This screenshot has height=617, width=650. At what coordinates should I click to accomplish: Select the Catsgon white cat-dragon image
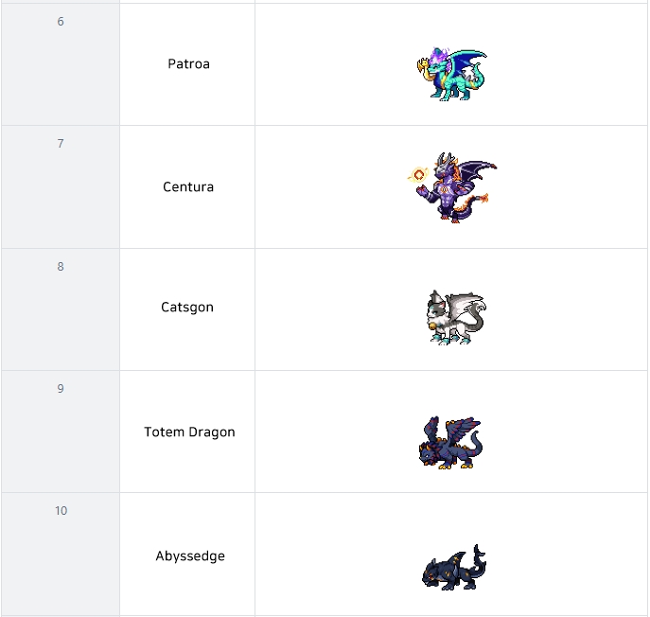coord(456,318)
